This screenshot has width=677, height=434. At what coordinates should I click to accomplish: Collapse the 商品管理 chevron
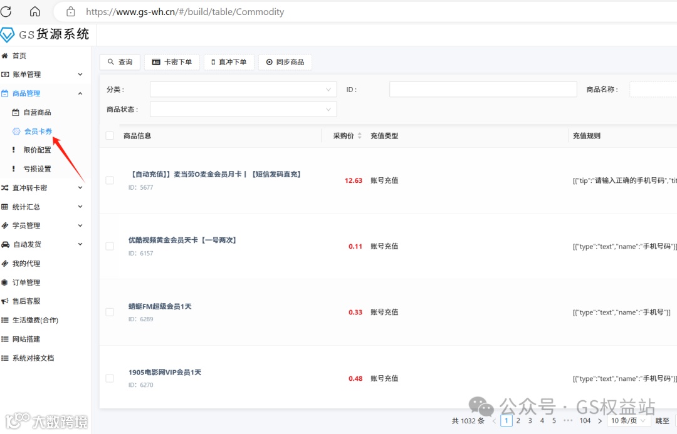tap(80, 93)
